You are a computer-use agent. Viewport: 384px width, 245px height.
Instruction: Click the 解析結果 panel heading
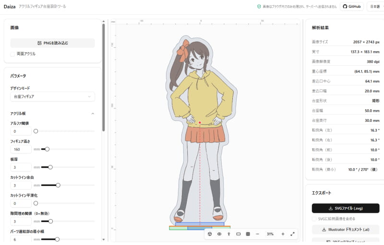click(320, 28)
